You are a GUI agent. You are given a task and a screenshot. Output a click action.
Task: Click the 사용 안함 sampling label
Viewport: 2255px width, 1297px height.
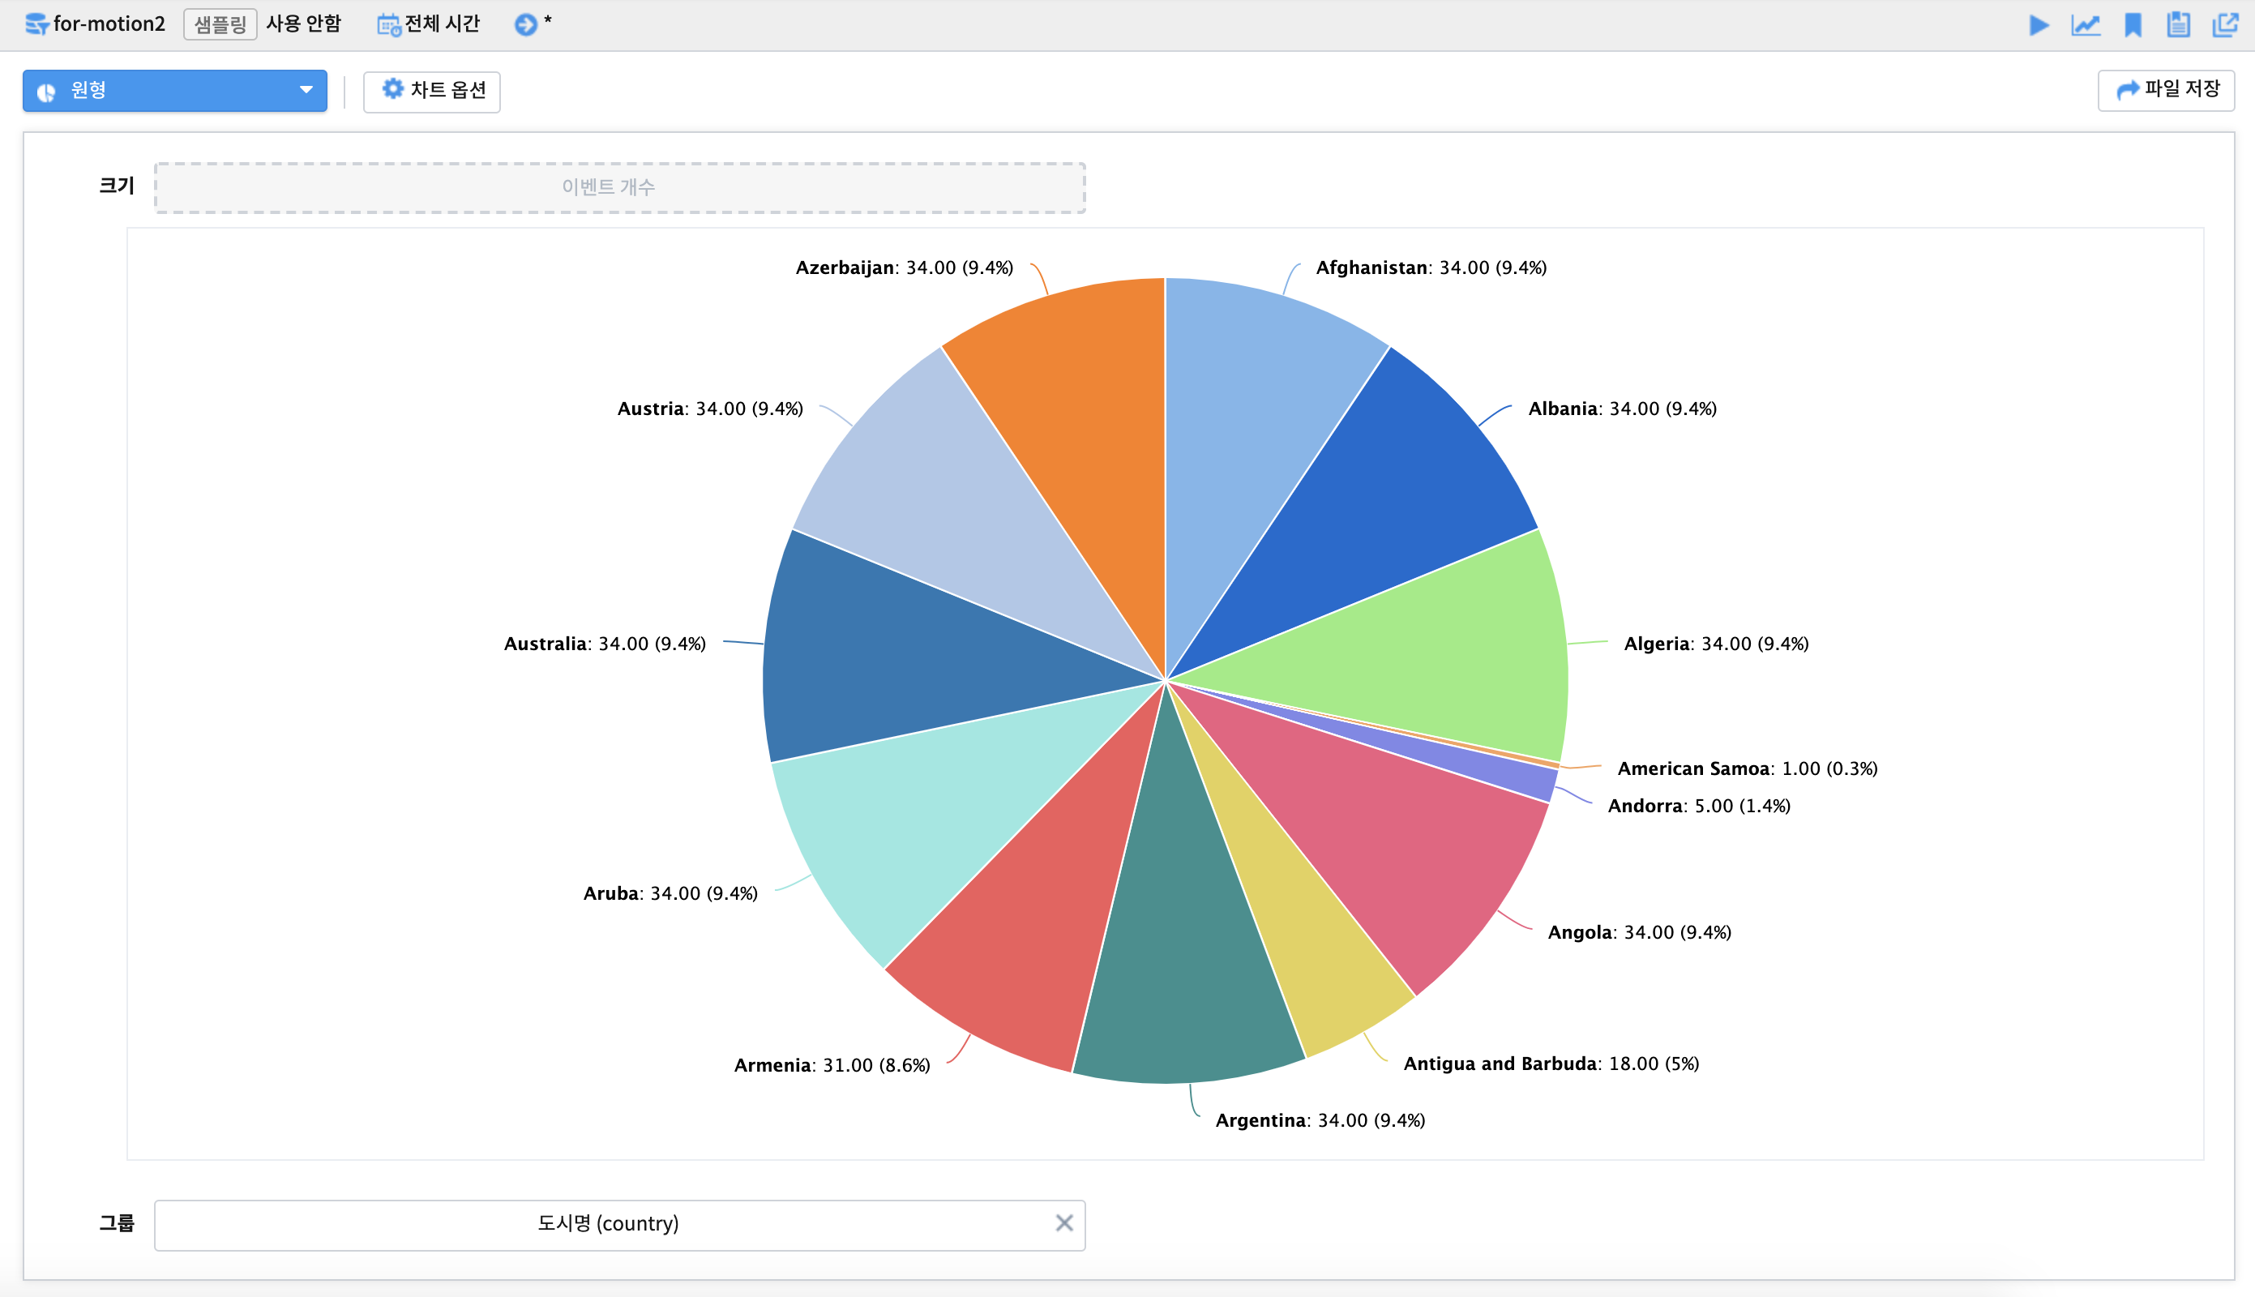click(x=304, y=24)
